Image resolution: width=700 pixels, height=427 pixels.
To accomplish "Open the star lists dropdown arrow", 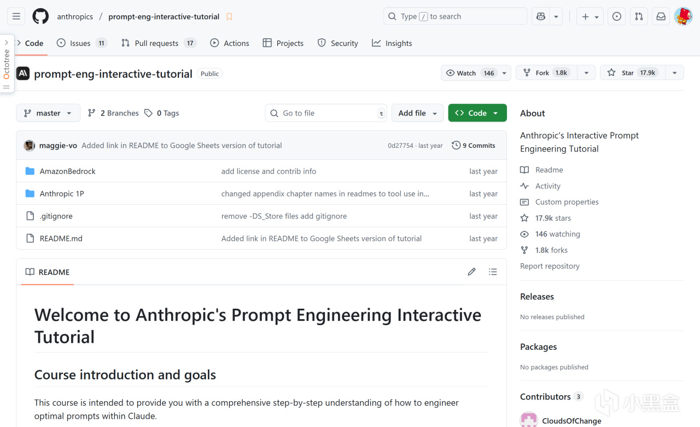I will click(674, 73).
